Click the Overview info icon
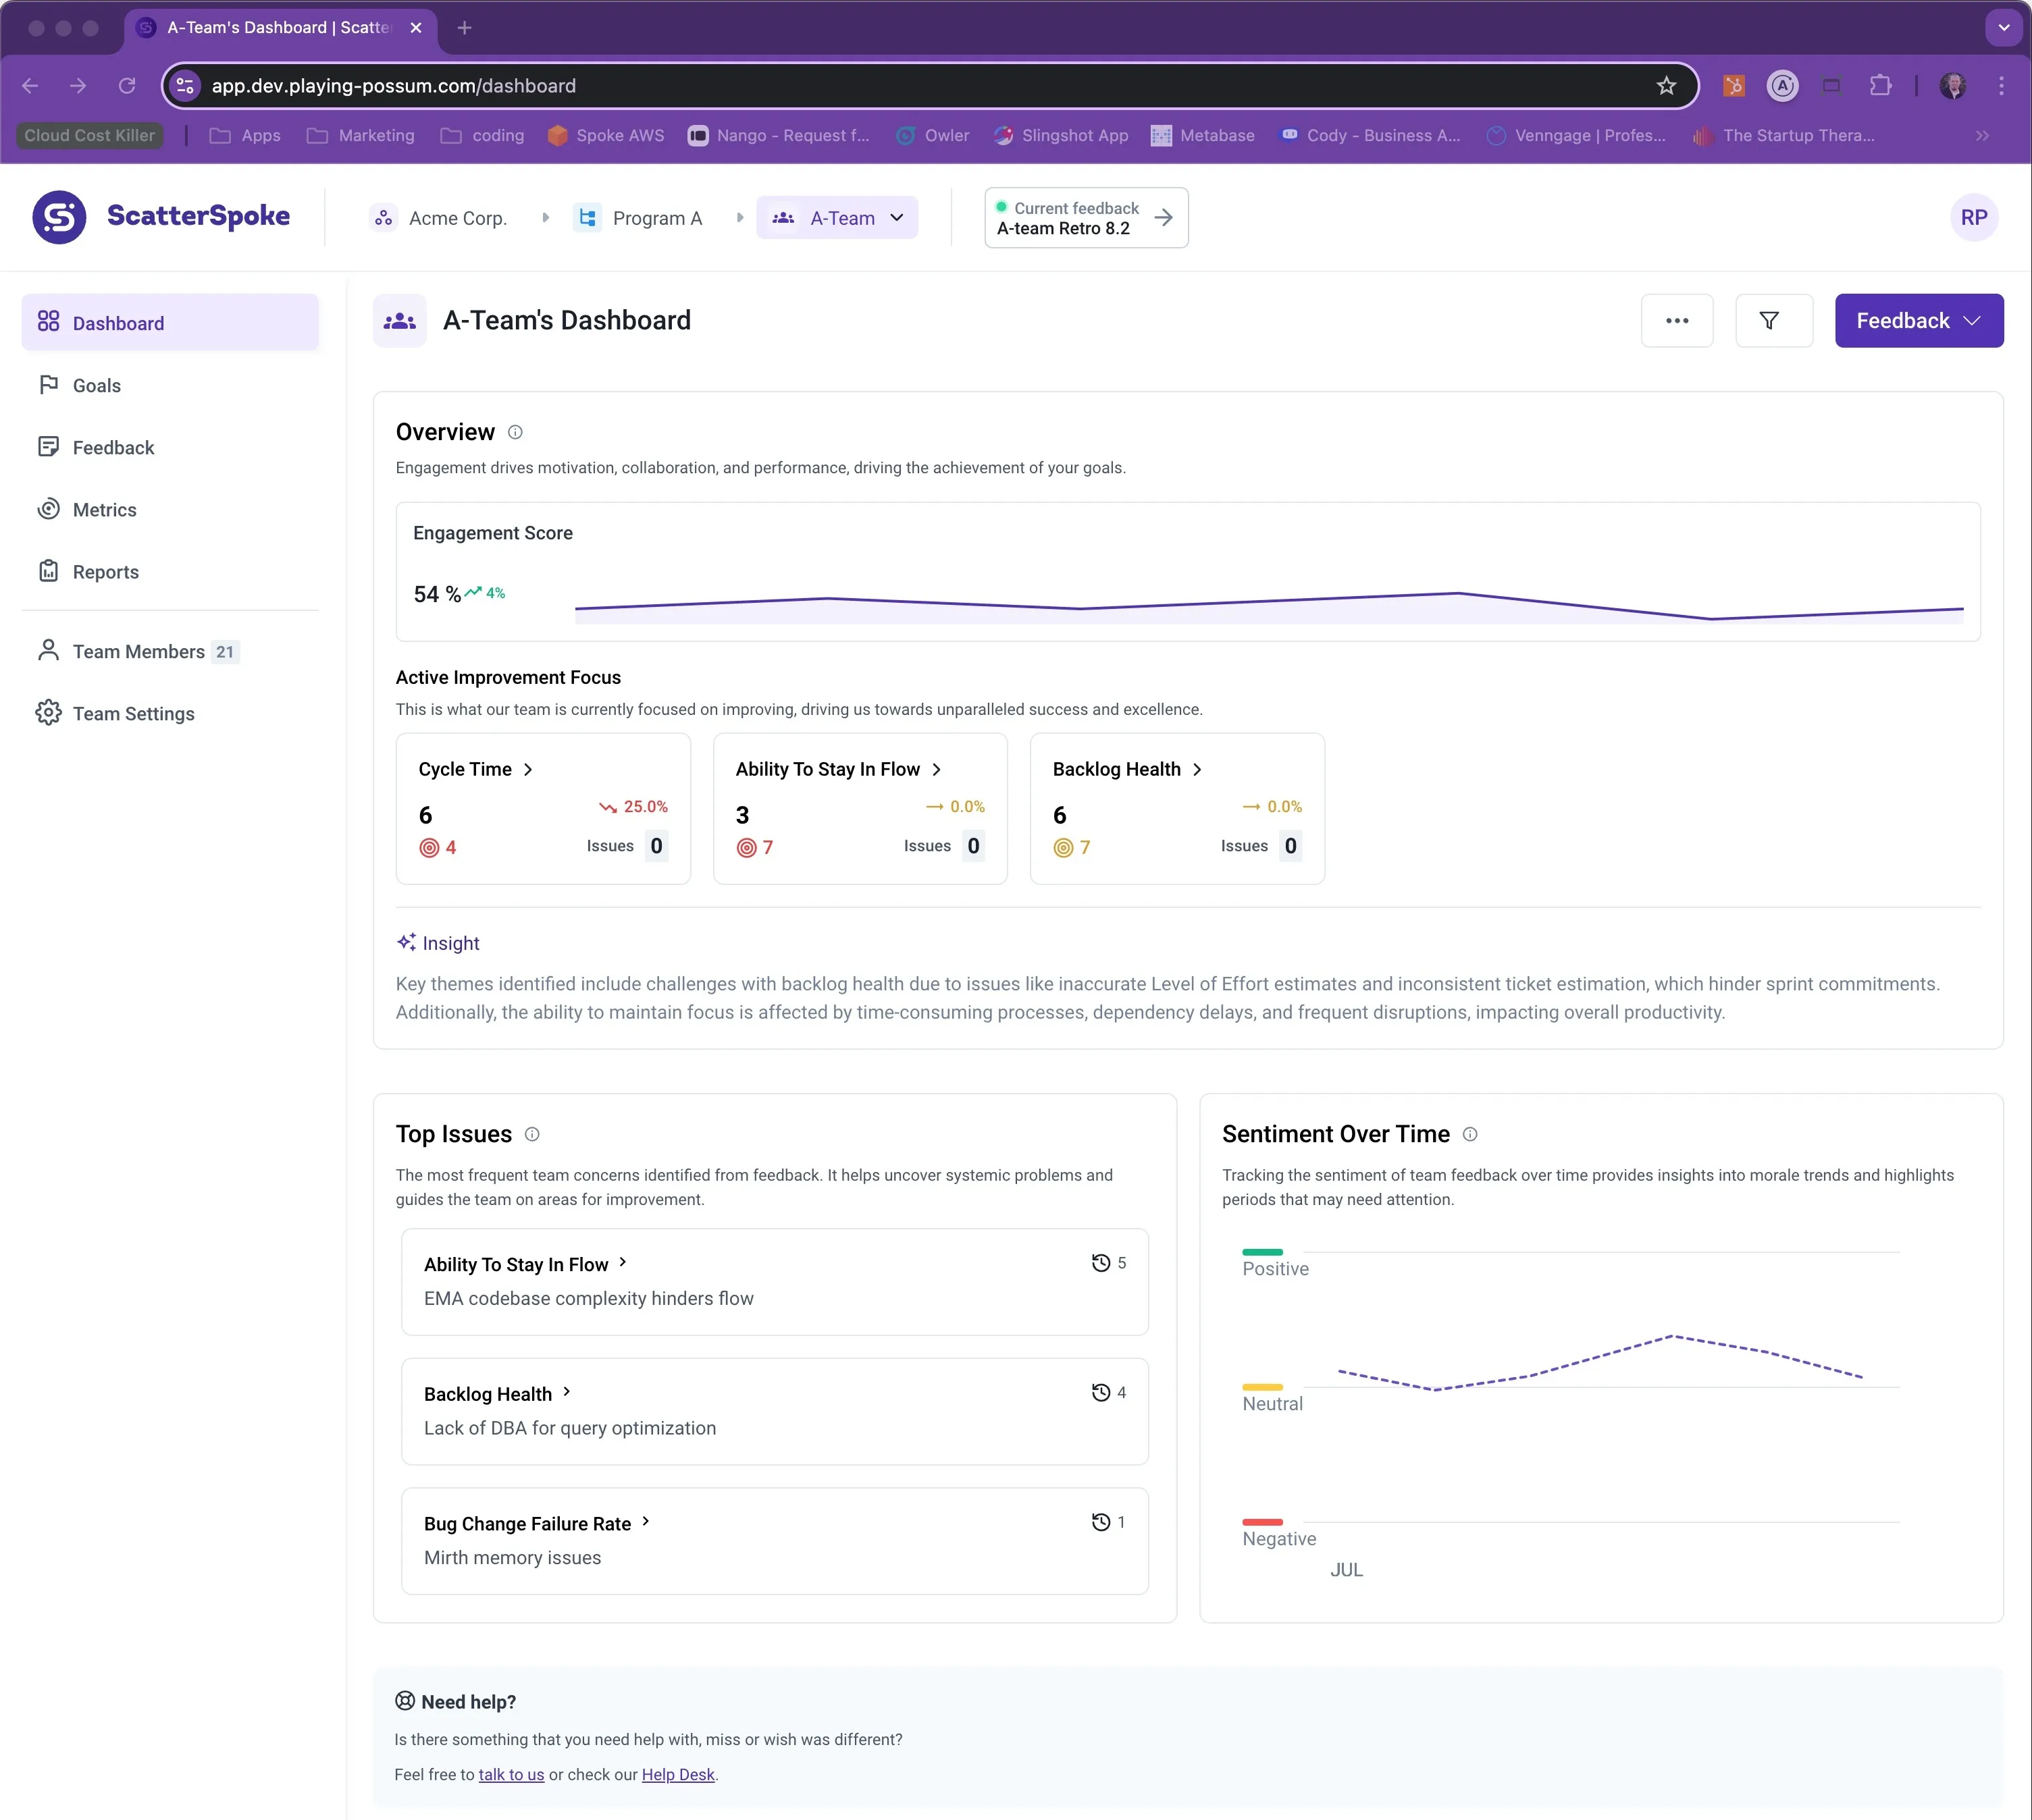The height and width of the screenshot is (1820, 2032). coord(515,432)
